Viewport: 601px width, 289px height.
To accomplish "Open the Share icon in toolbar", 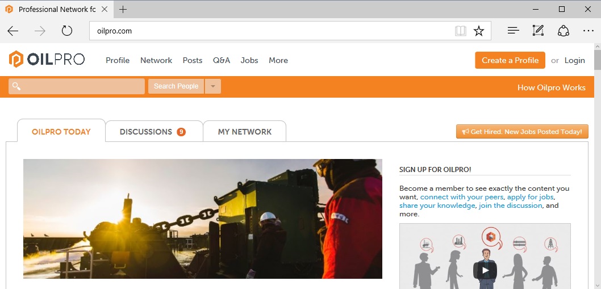I will 563,31.
